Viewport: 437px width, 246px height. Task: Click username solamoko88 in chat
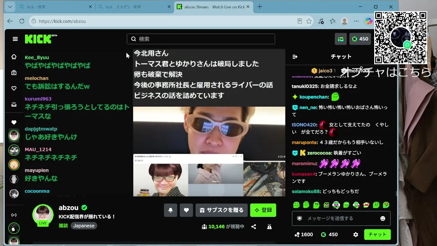coord(306,191)
